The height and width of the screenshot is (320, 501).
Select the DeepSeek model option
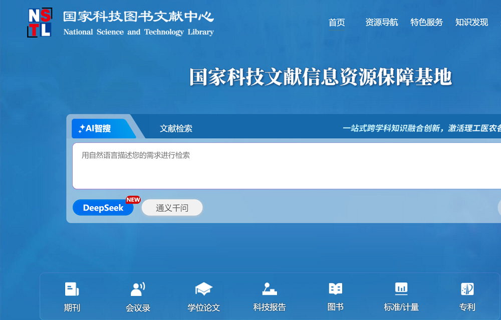point(103,208)
